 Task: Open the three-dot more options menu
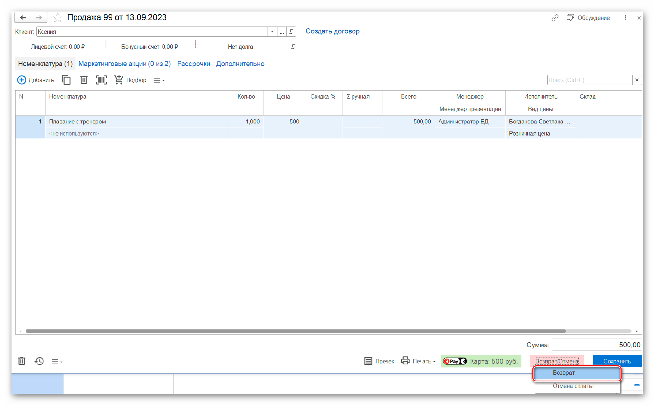(x=625, y=18)
